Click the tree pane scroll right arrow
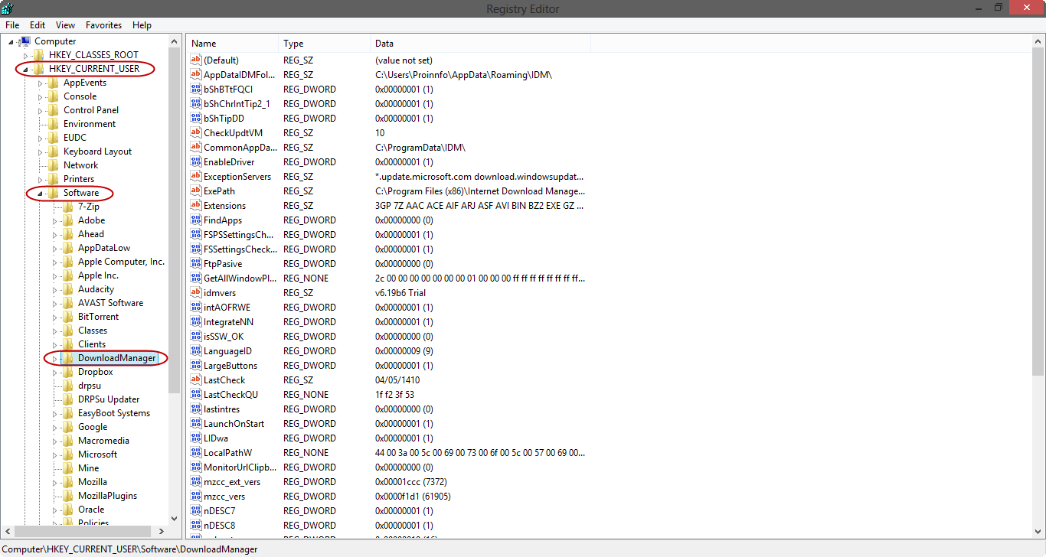 [x=161, y=530]
